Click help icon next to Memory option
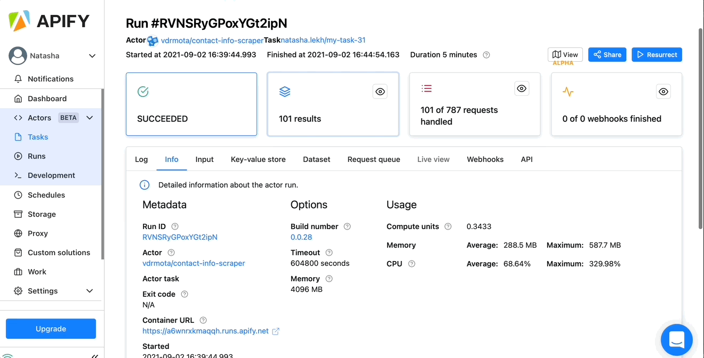 click(x=329, y=279)
